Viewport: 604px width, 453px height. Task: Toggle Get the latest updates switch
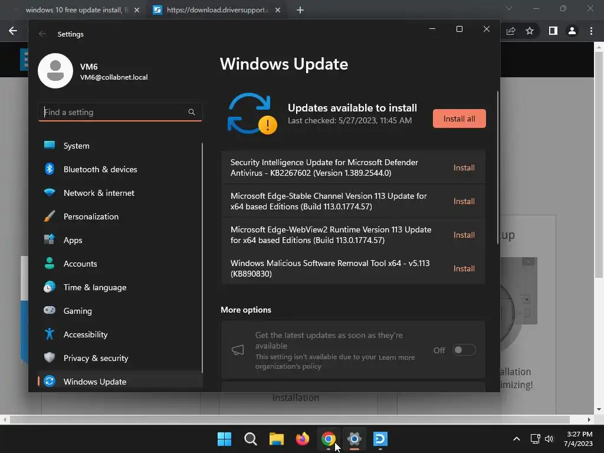[464, 350]
